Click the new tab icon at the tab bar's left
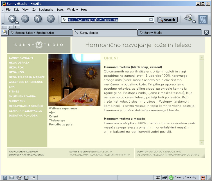This screenshot has height=181, width=212. tap(4, 32)
